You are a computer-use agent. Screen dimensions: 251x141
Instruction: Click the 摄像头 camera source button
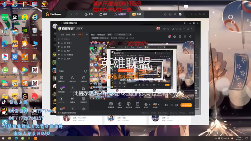(120, 105)
